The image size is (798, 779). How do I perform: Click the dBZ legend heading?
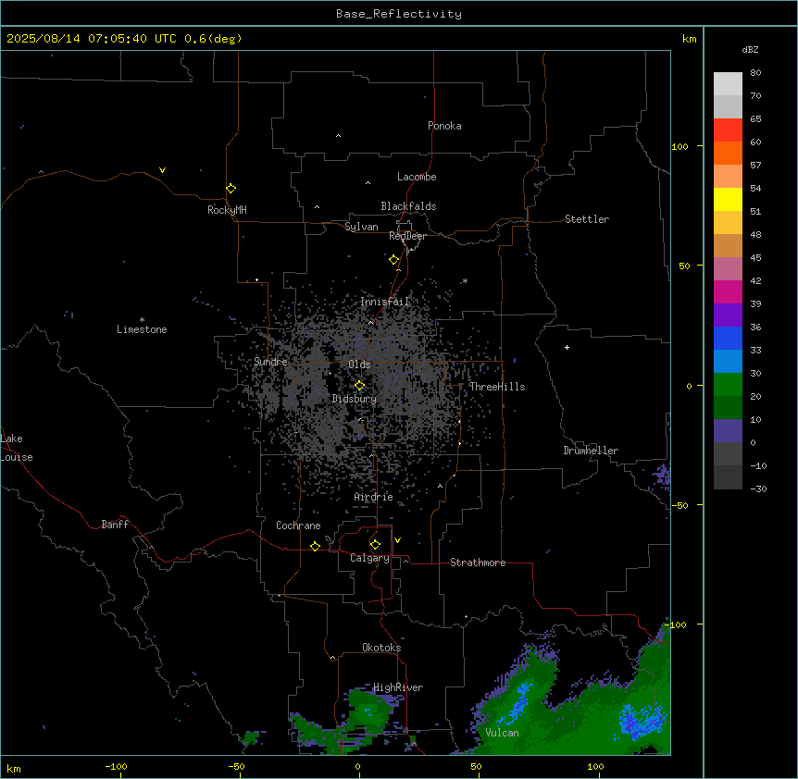click(750, 50)
